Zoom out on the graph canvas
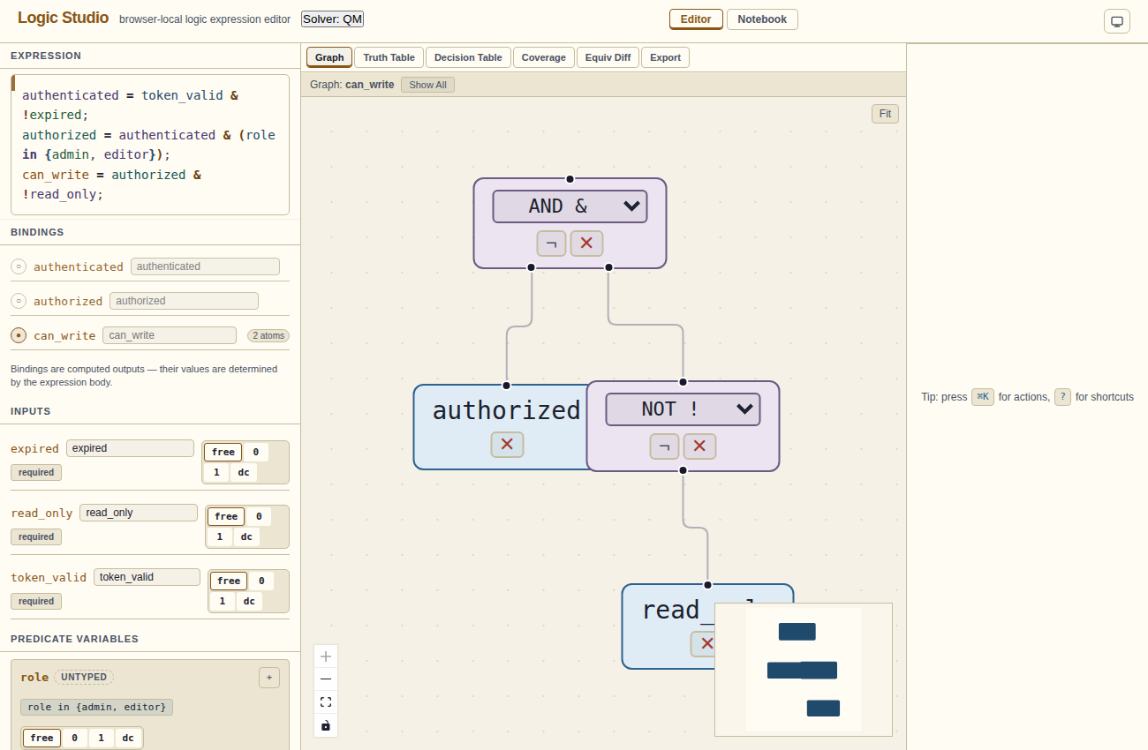 (326, 679)
